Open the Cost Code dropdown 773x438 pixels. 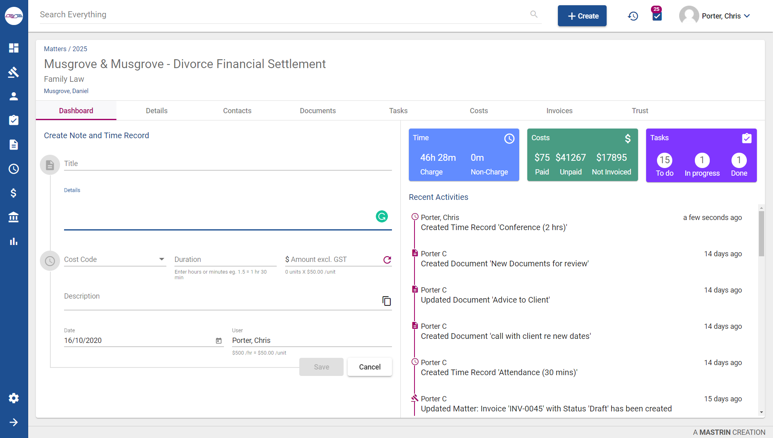[x=162, y=259]
